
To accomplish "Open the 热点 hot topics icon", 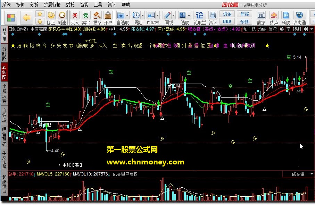I will point(274,18).
